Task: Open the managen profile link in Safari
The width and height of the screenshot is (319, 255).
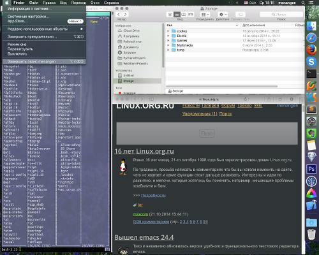Action: [287, 106]
